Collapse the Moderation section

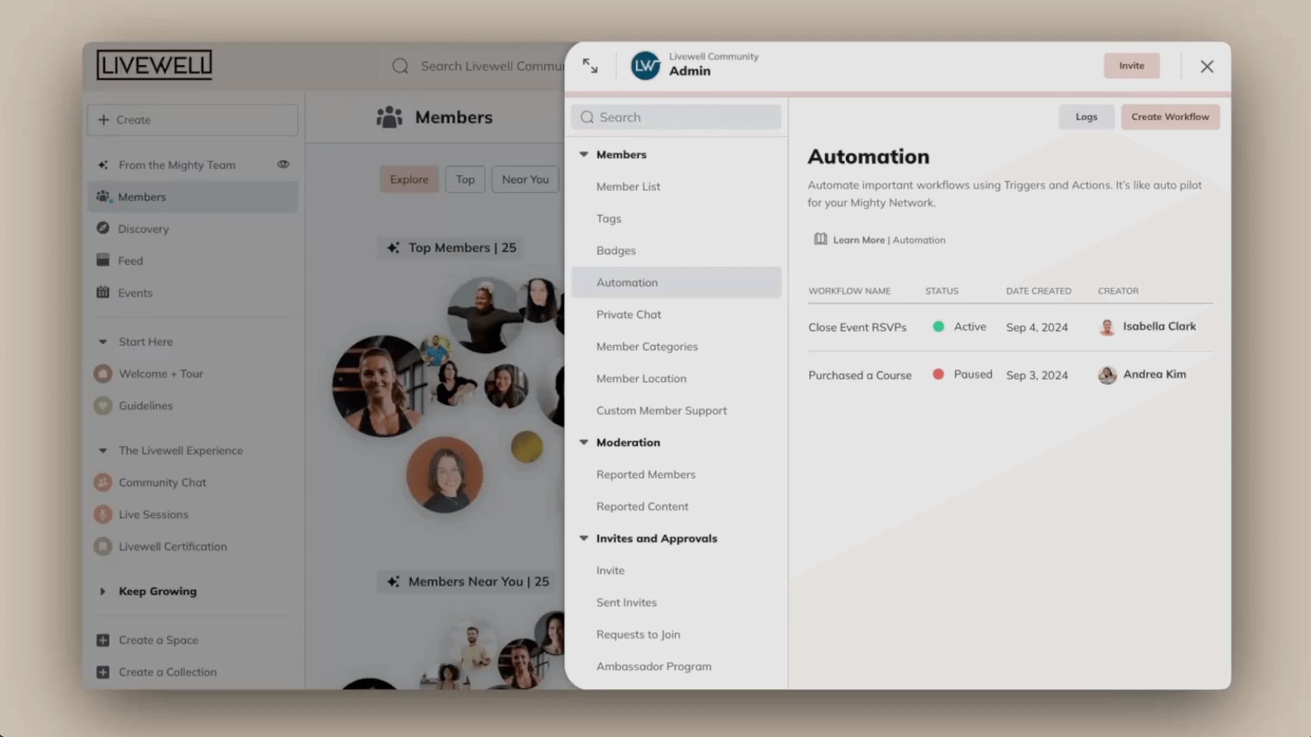pos(584,442)
